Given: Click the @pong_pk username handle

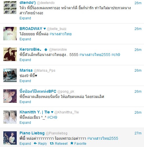Looking at the screenshot, I should pyautogui.click(x=66, y=92).
